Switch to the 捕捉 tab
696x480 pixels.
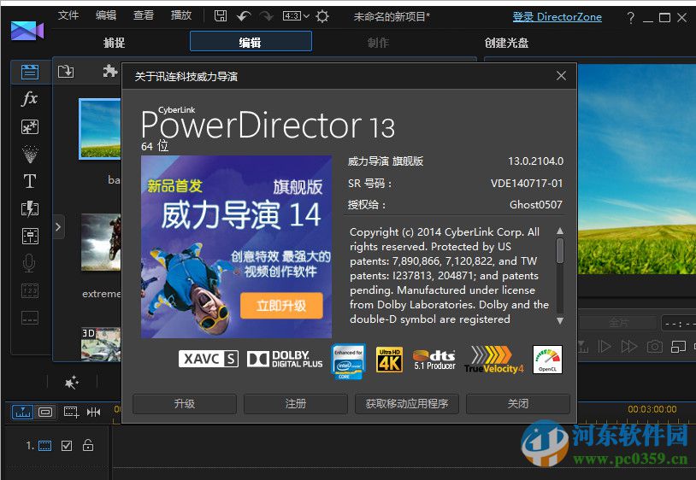tap(114, 43)
